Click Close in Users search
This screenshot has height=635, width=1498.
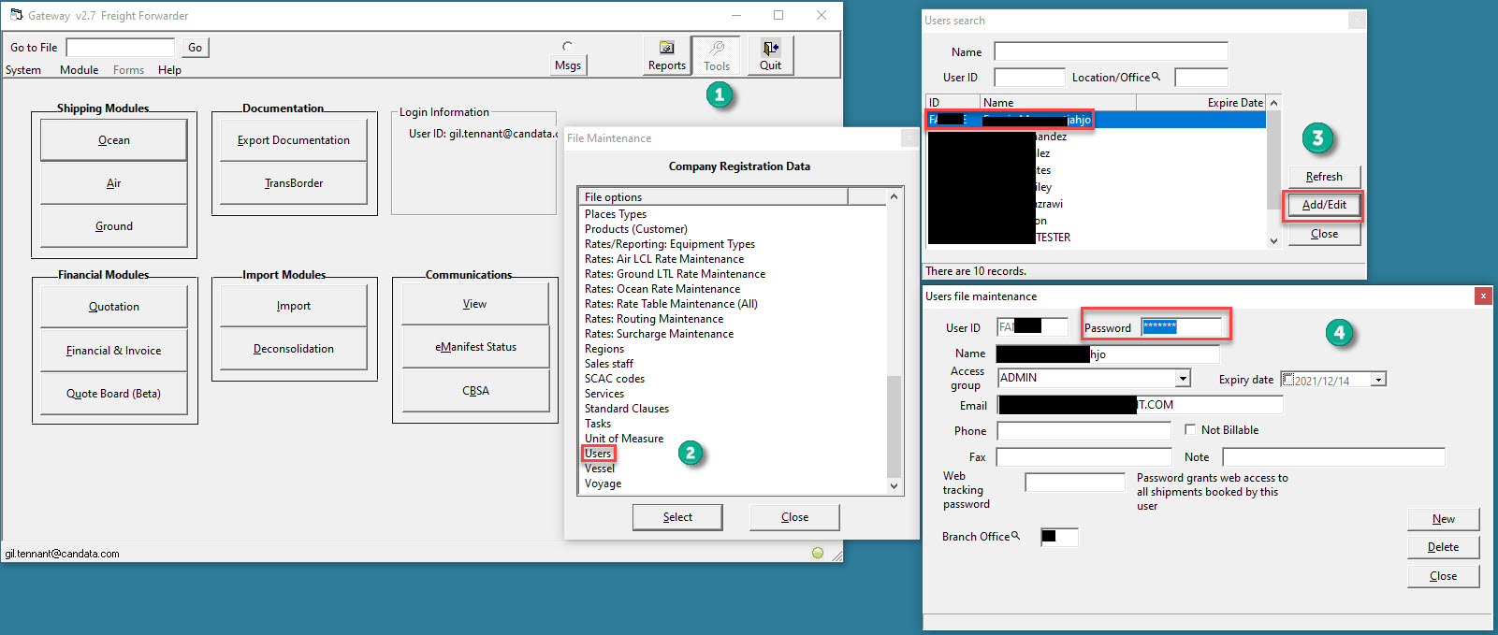click(x=1324, y=234)
